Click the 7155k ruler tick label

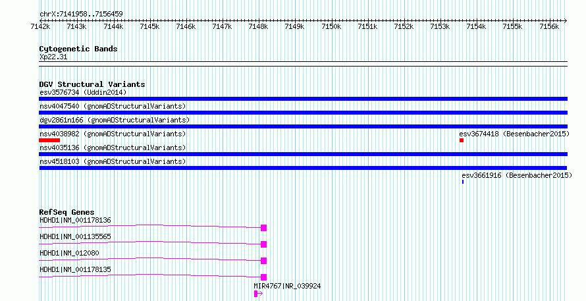pos(512,26)
